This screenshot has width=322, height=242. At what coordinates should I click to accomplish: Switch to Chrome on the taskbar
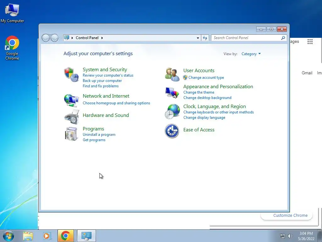[65, 236]
